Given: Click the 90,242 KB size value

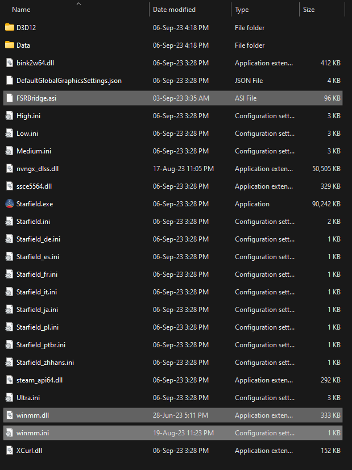Looking at the screenshot, I should 326,204.
